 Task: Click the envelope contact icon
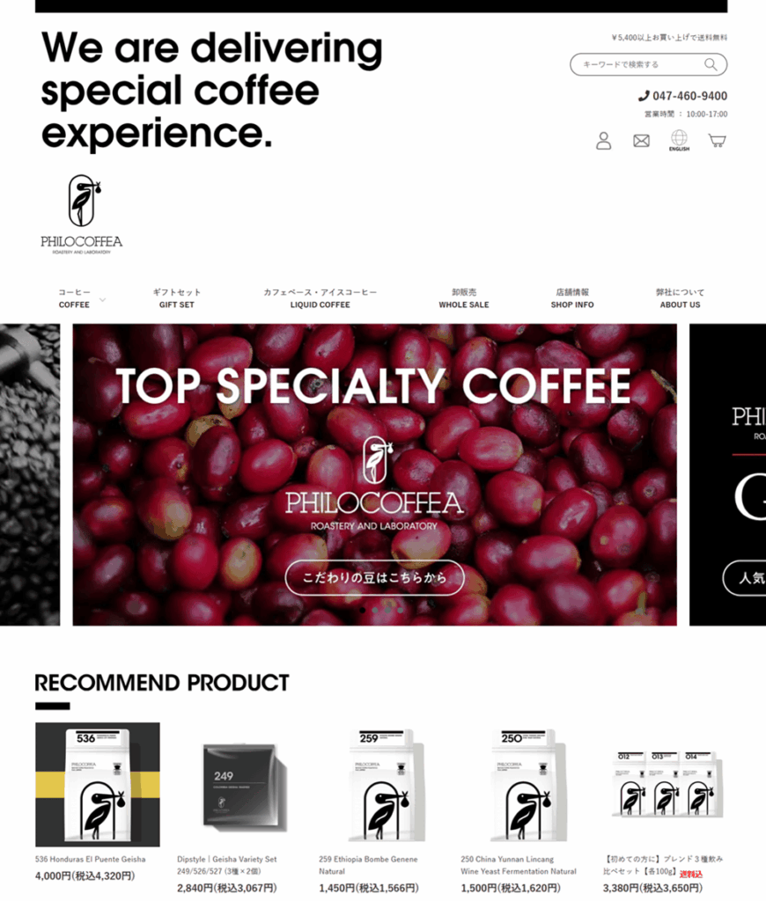pos(641,141)
